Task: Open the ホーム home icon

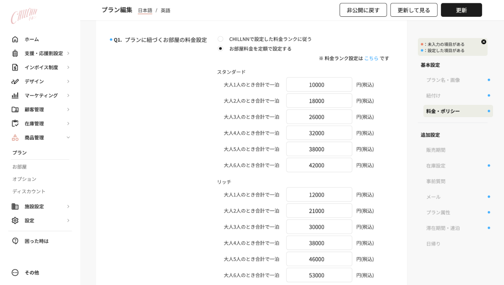Action: pos(15,39)
